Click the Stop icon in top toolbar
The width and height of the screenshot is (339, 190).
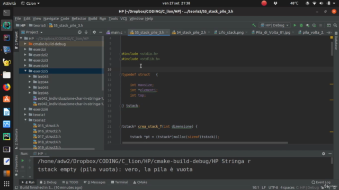pos(320,25)
